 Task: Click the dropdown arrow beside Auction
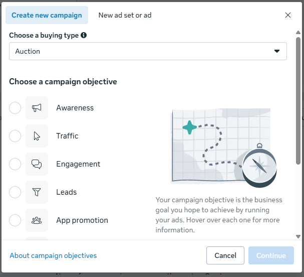point(277,51)
